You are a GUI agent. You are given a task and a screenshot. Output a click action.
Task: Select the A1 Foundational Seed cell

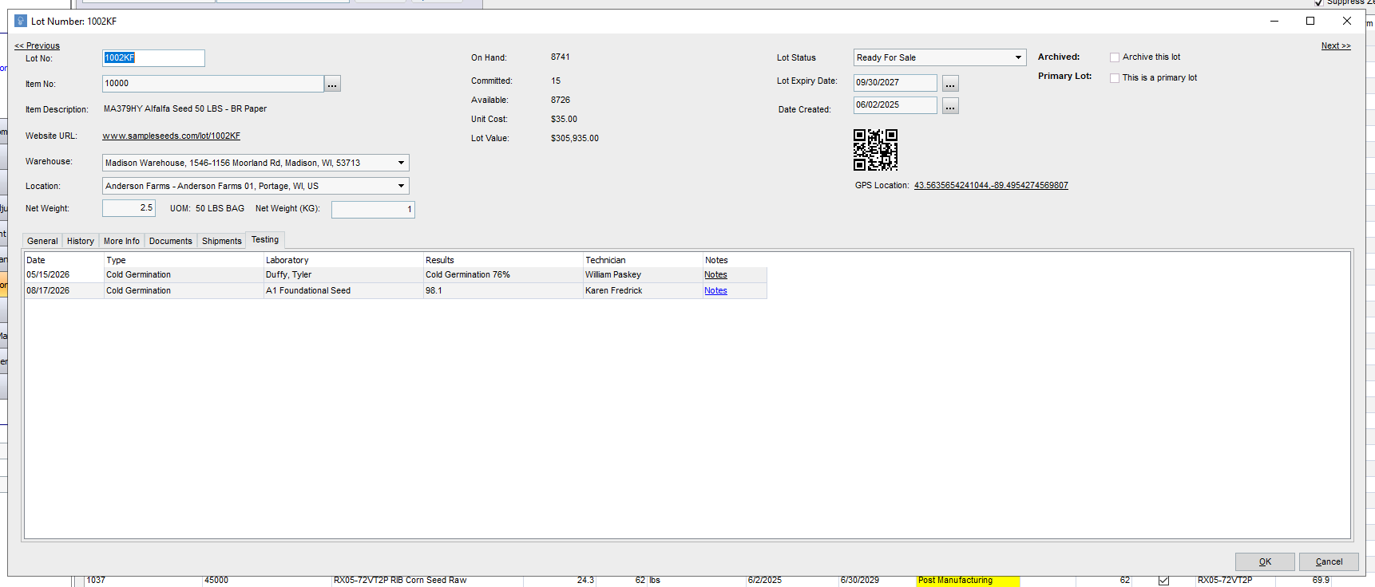tap(343, 290)
